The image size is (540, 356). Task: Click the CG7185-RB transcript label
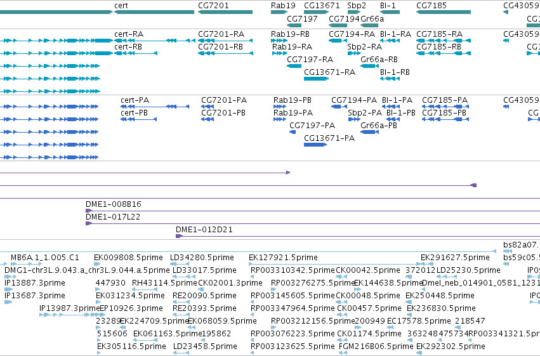click(x=438, y=47)
